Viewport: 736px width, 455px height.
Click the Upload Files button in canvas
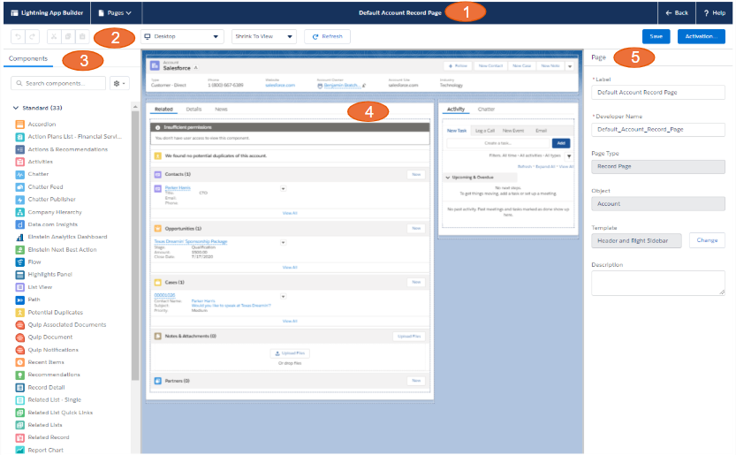tap(290, 353)
